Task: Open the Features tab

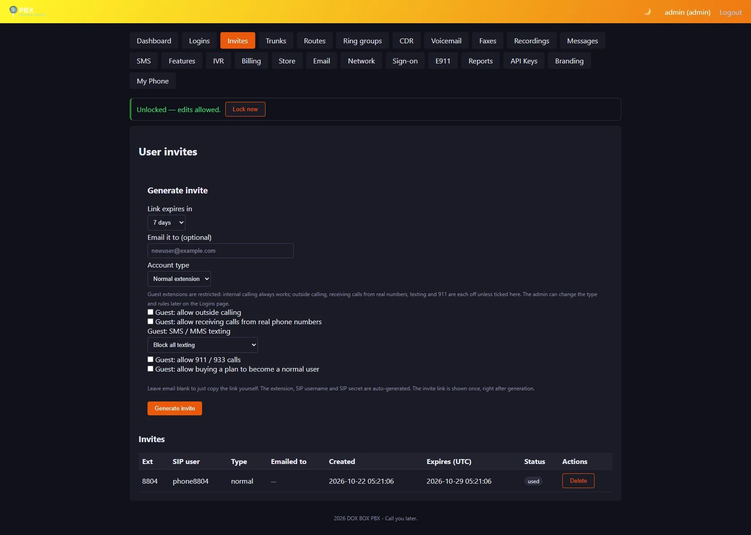Action: tap(182, 61)
